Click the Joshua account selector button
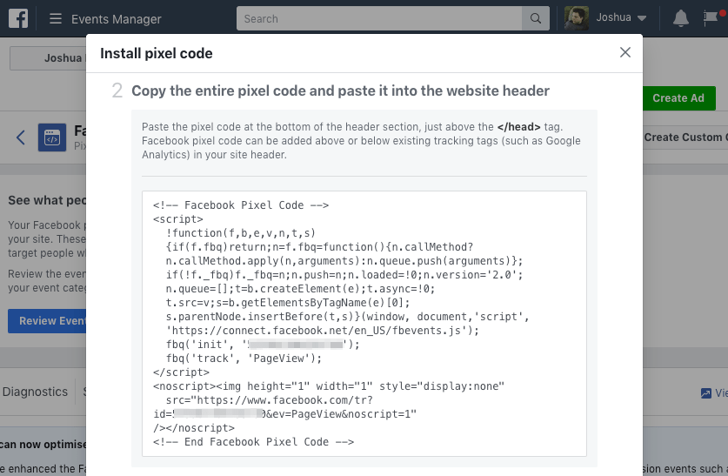Image resolution: width=728 pixels, height=476 pixels. [x=48, y=58]
